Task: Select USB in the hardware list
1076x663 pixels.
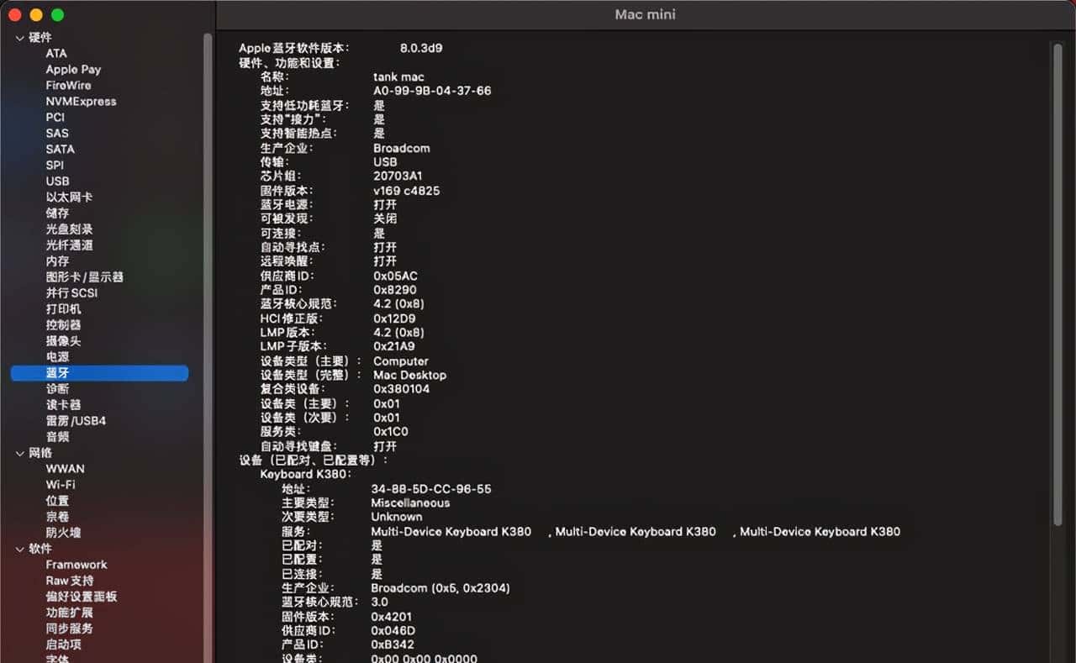Action: pyautogui.click(x=57, y=181)
